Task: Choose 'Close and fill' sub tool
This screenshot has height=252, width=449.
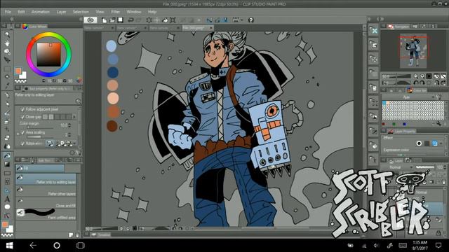Action: tap(46, 203)
